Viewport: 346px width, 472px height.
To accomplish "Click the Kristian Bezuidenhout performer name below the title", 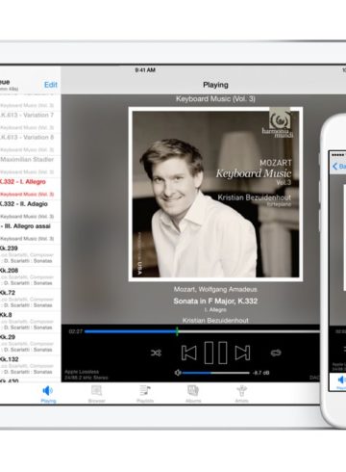I will [x=215, y=320].
